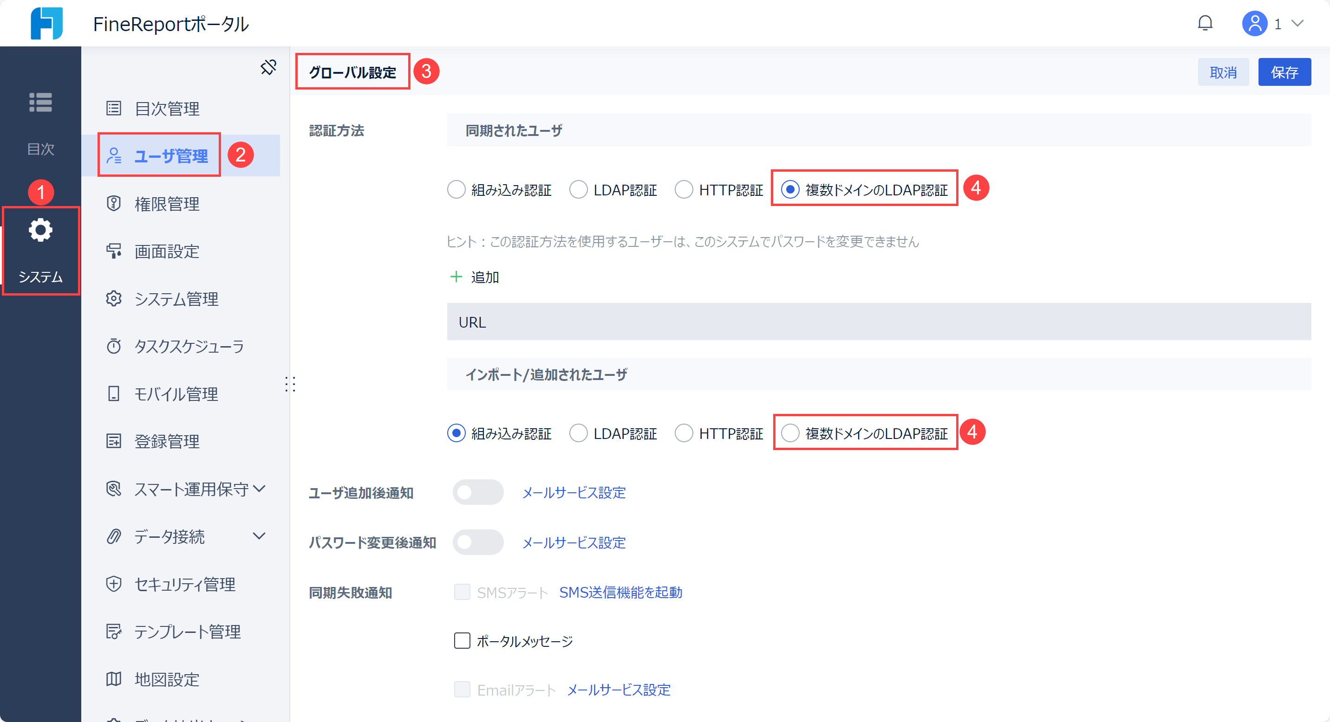Select the ユーザ管理 user icon
The image size is (1330, 722).
point(114,156)
